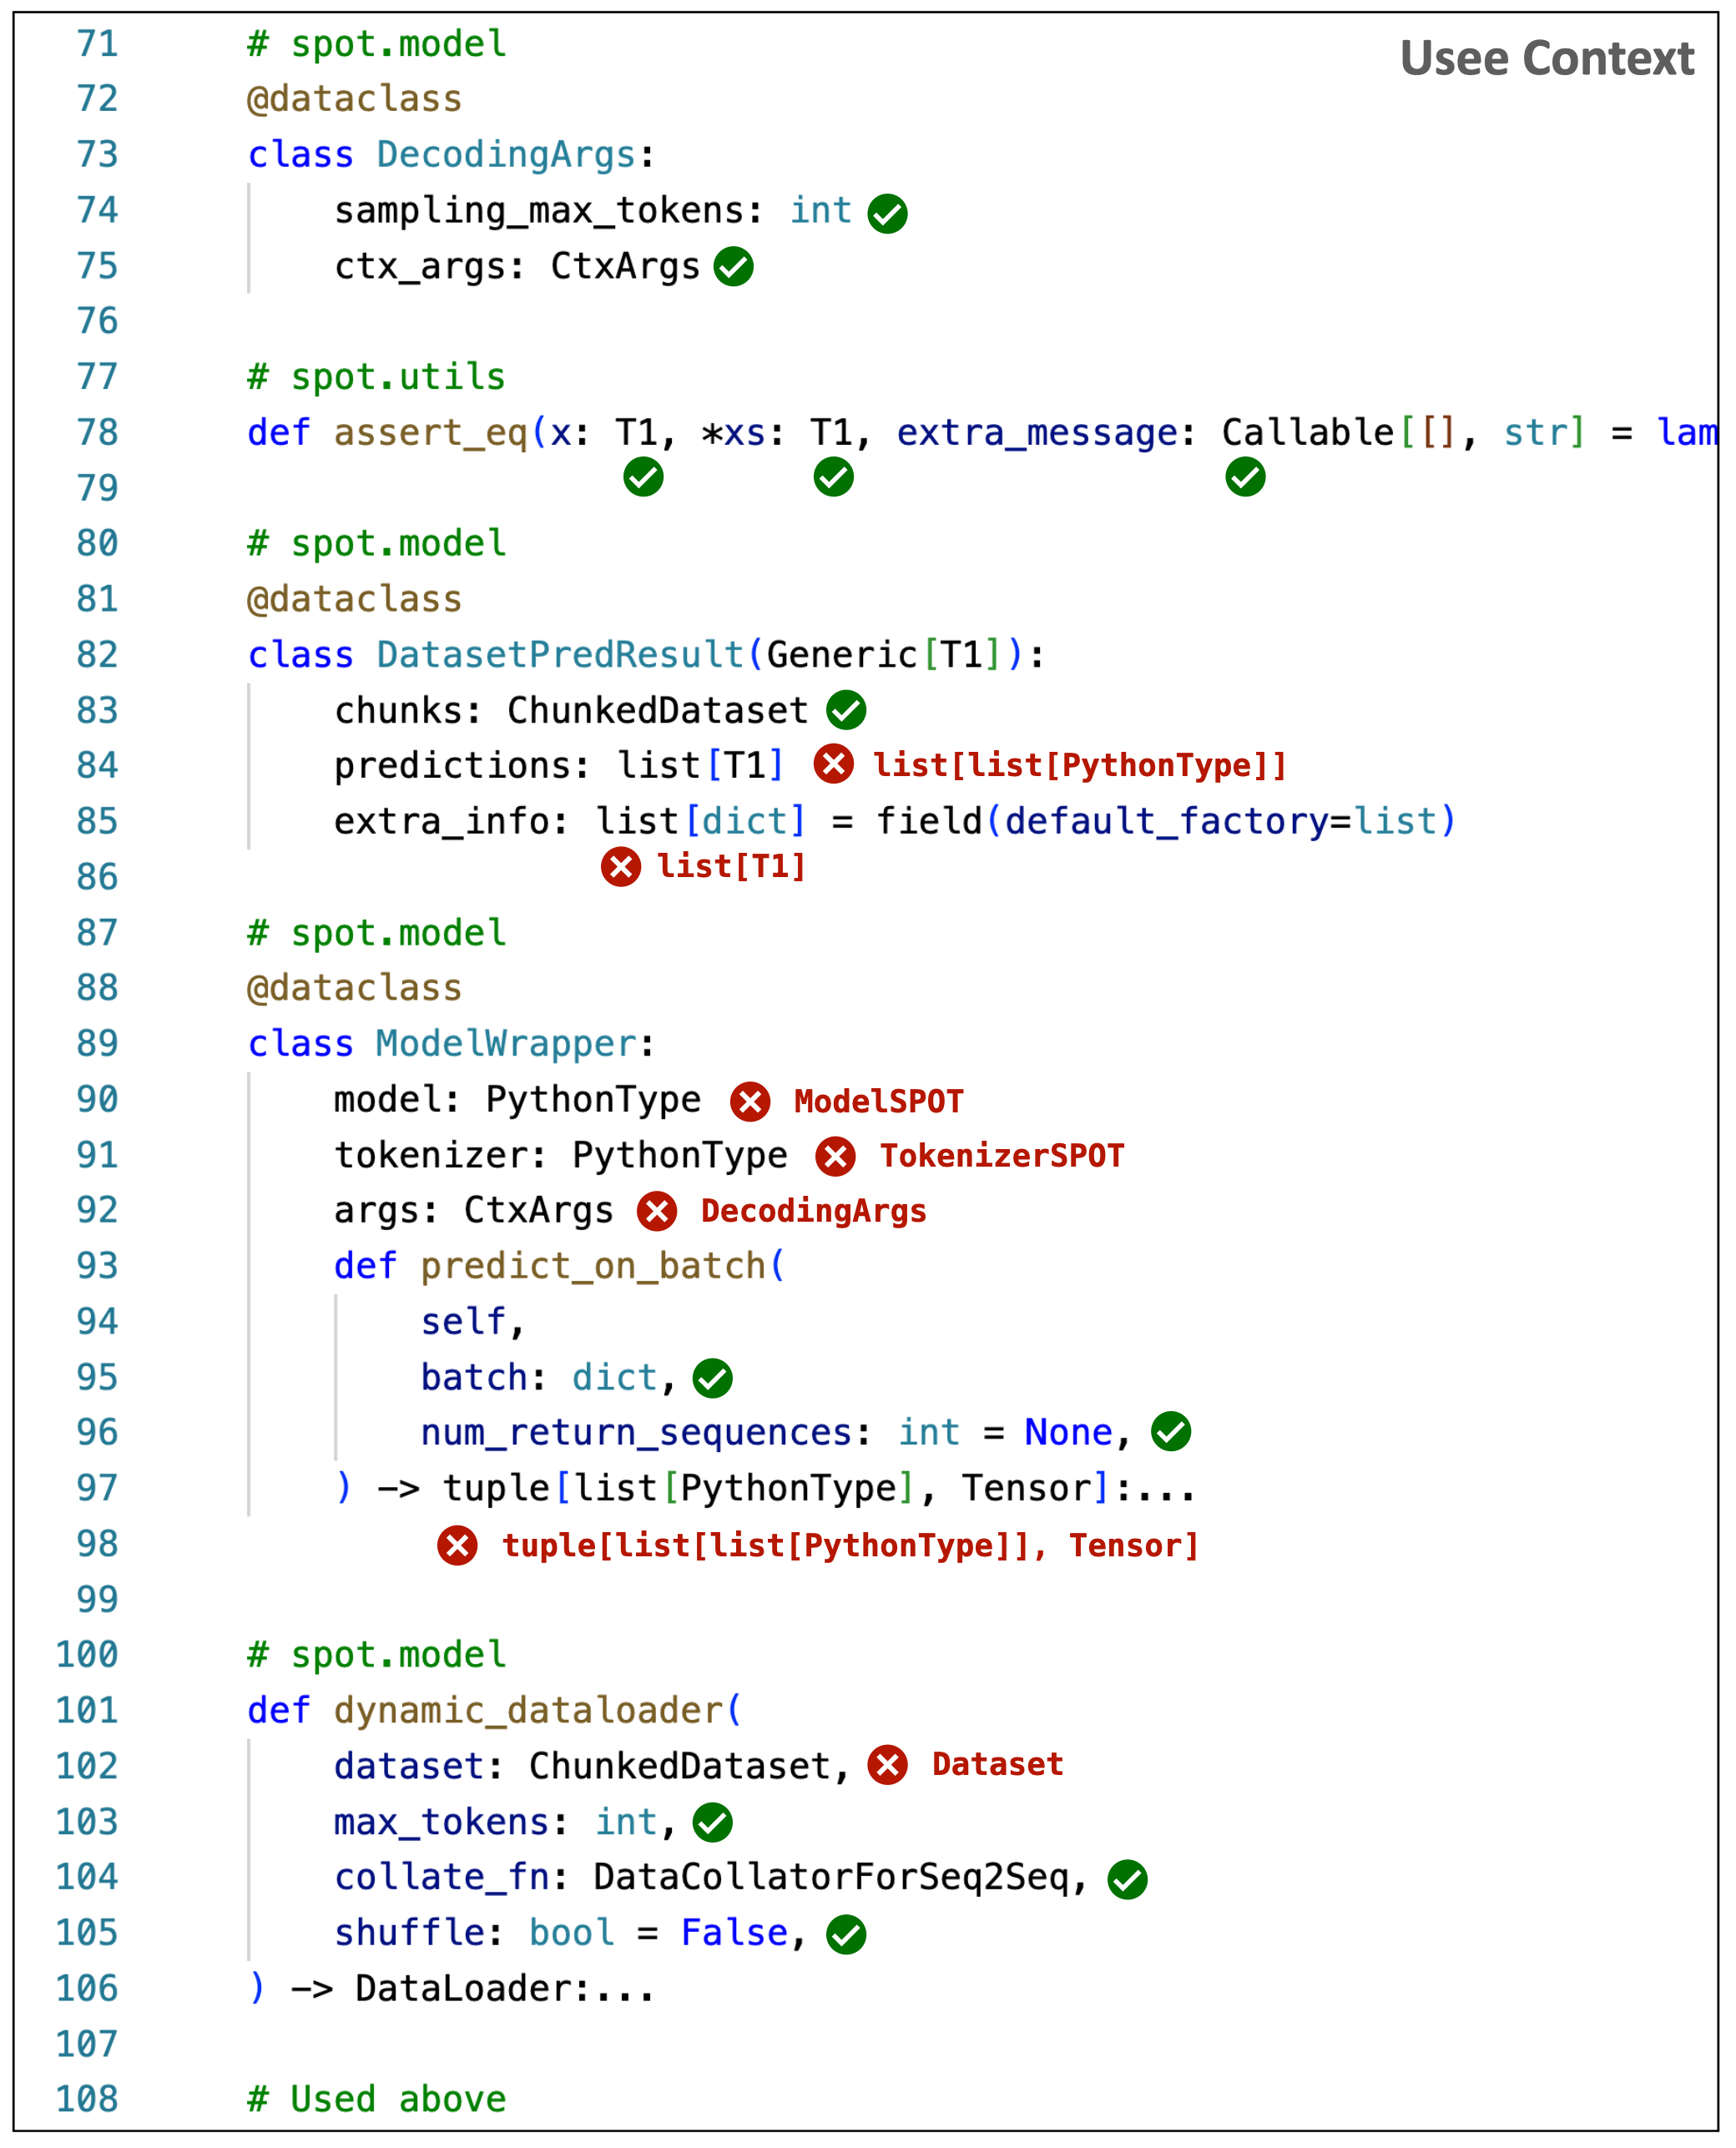Click green check beside shuffle: bool = False
The height and width of the screenshot is (2148, 1736).
point(846,1934)
